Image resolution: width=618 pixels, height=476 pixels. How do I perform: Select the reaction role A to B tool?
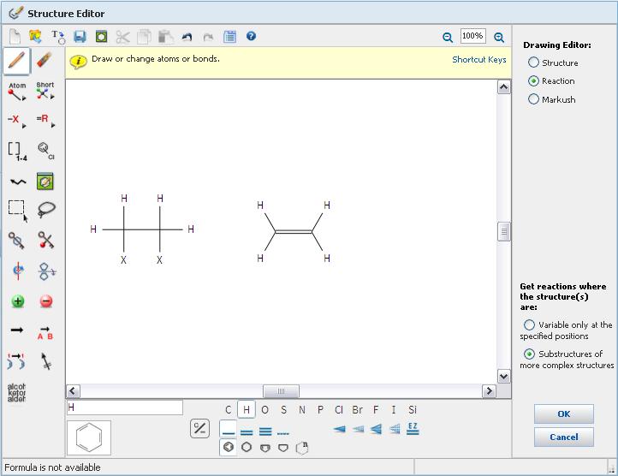45,332
